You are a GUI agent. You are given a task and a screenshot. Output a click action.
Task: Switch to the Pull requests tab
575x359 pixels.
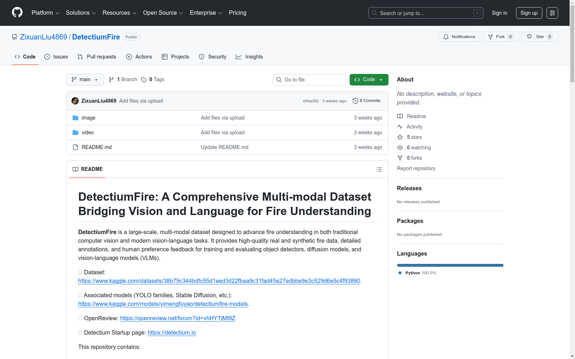[97, 57]
